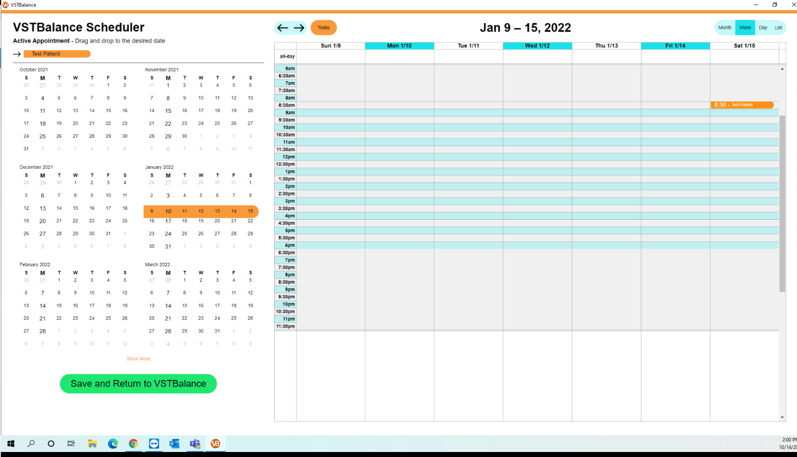The height and width of the screenshot is (457, 797).
Task: Select March 28 in March 2022 mini calendar
Action: click(x=168, y=331)
